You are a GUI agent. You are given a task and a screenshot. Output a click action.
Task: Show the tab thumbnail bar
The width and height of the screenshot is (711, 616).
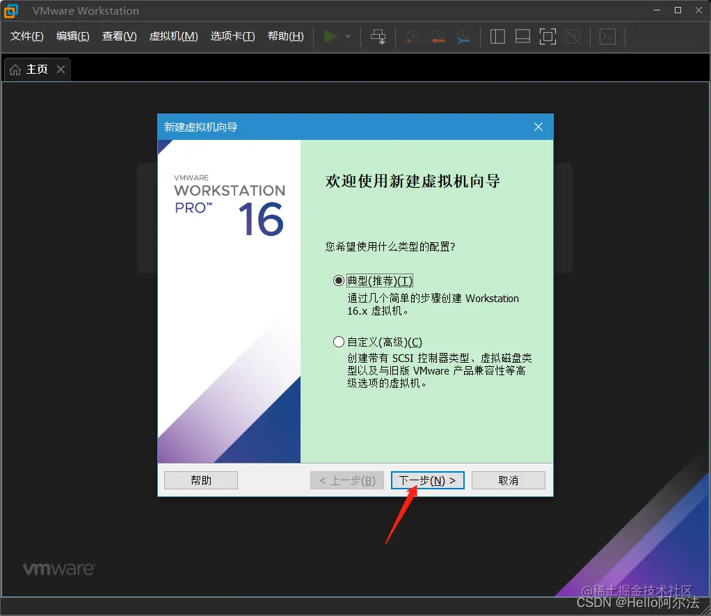pos(522,36)
